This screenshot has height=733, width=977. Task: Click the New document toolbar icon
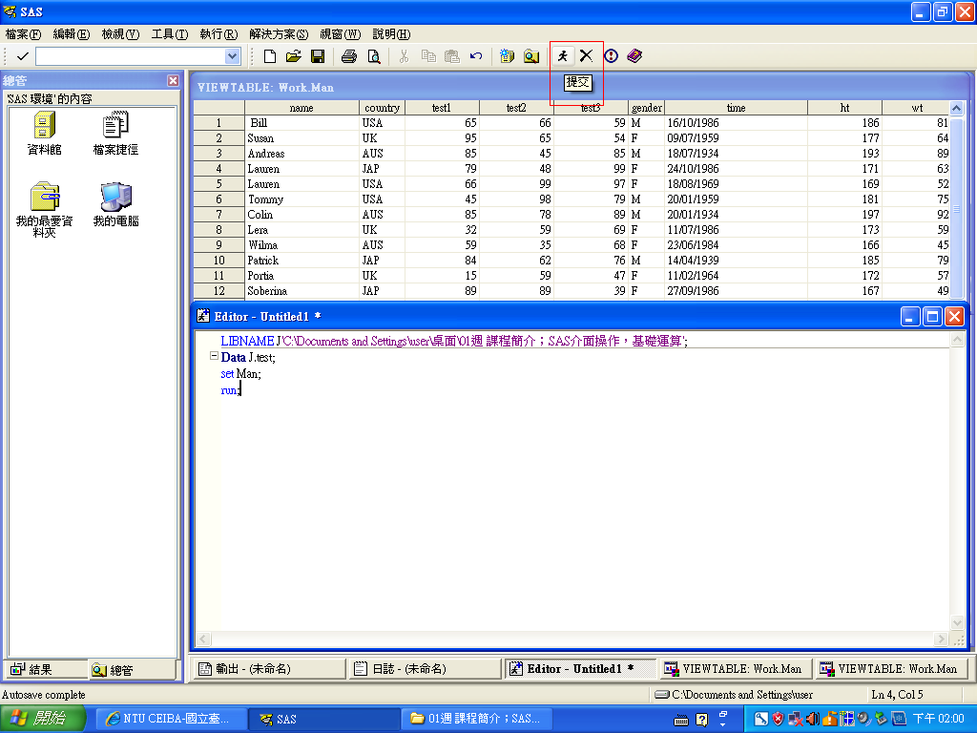[270, 56]
